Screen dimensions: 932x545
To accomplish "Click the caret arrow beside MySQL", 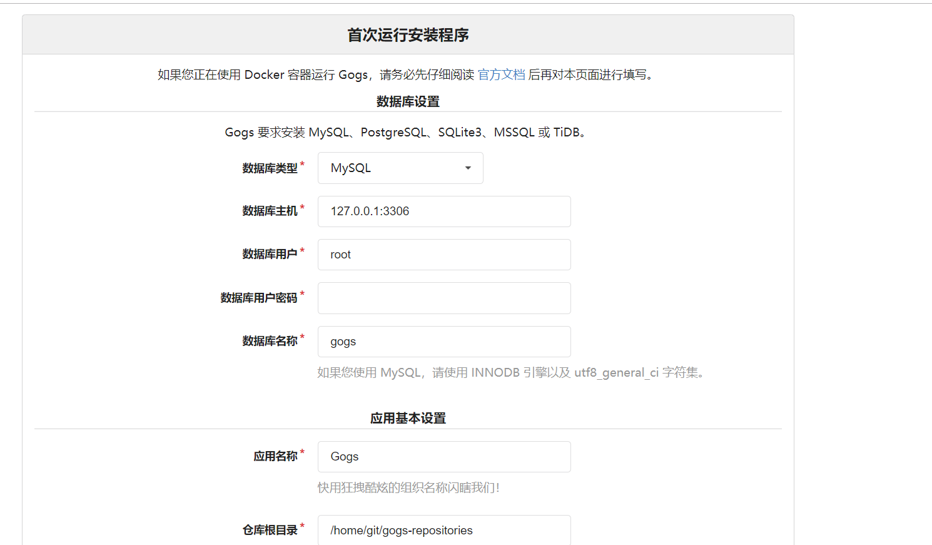I will [468, 168].
